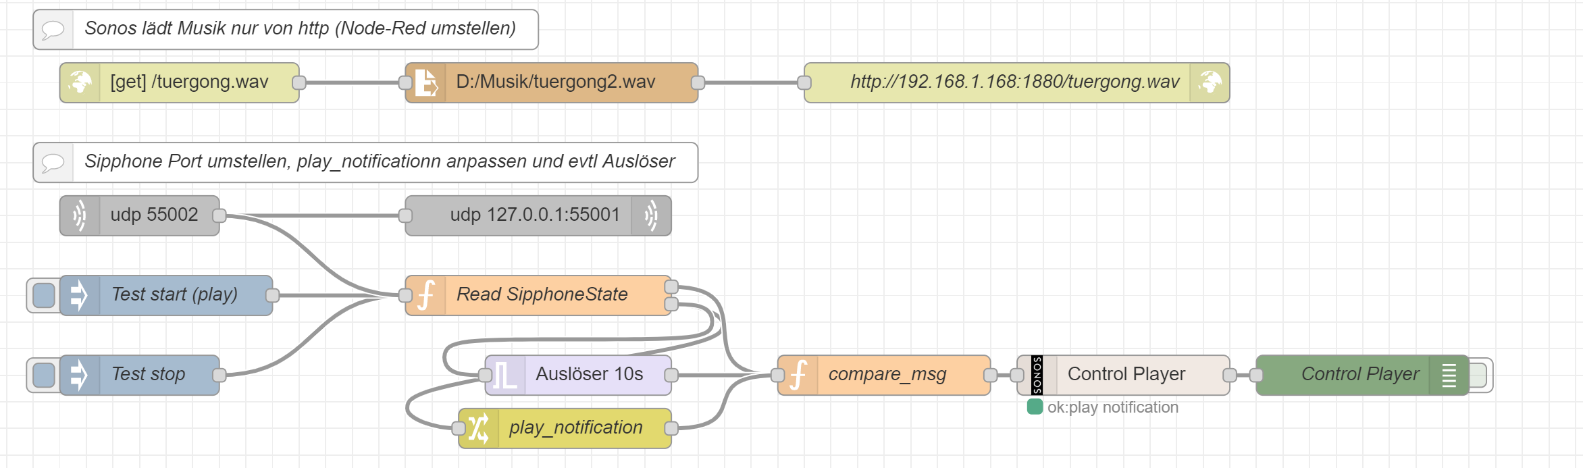The image size is (1583, 468).
Task: Click the output port of the compare_msg node
Action: (x=991, y=375)
